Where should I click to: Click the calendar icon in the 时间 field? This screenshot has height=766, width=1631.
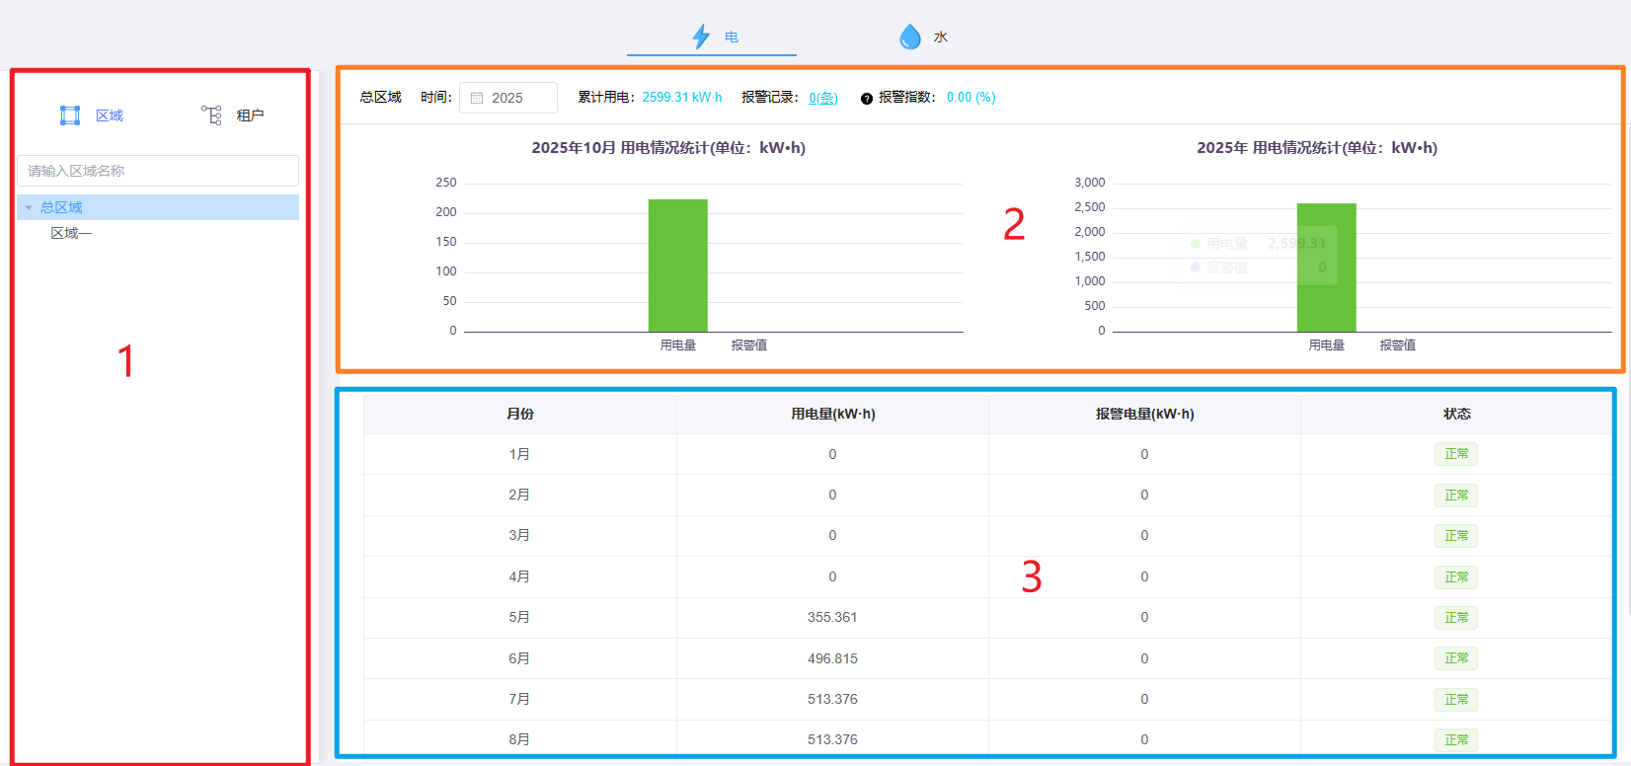point(477,98)
